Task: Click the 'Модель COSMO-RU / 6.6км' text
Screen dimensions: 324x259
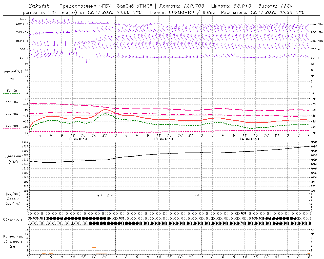Action: (183, 12)
